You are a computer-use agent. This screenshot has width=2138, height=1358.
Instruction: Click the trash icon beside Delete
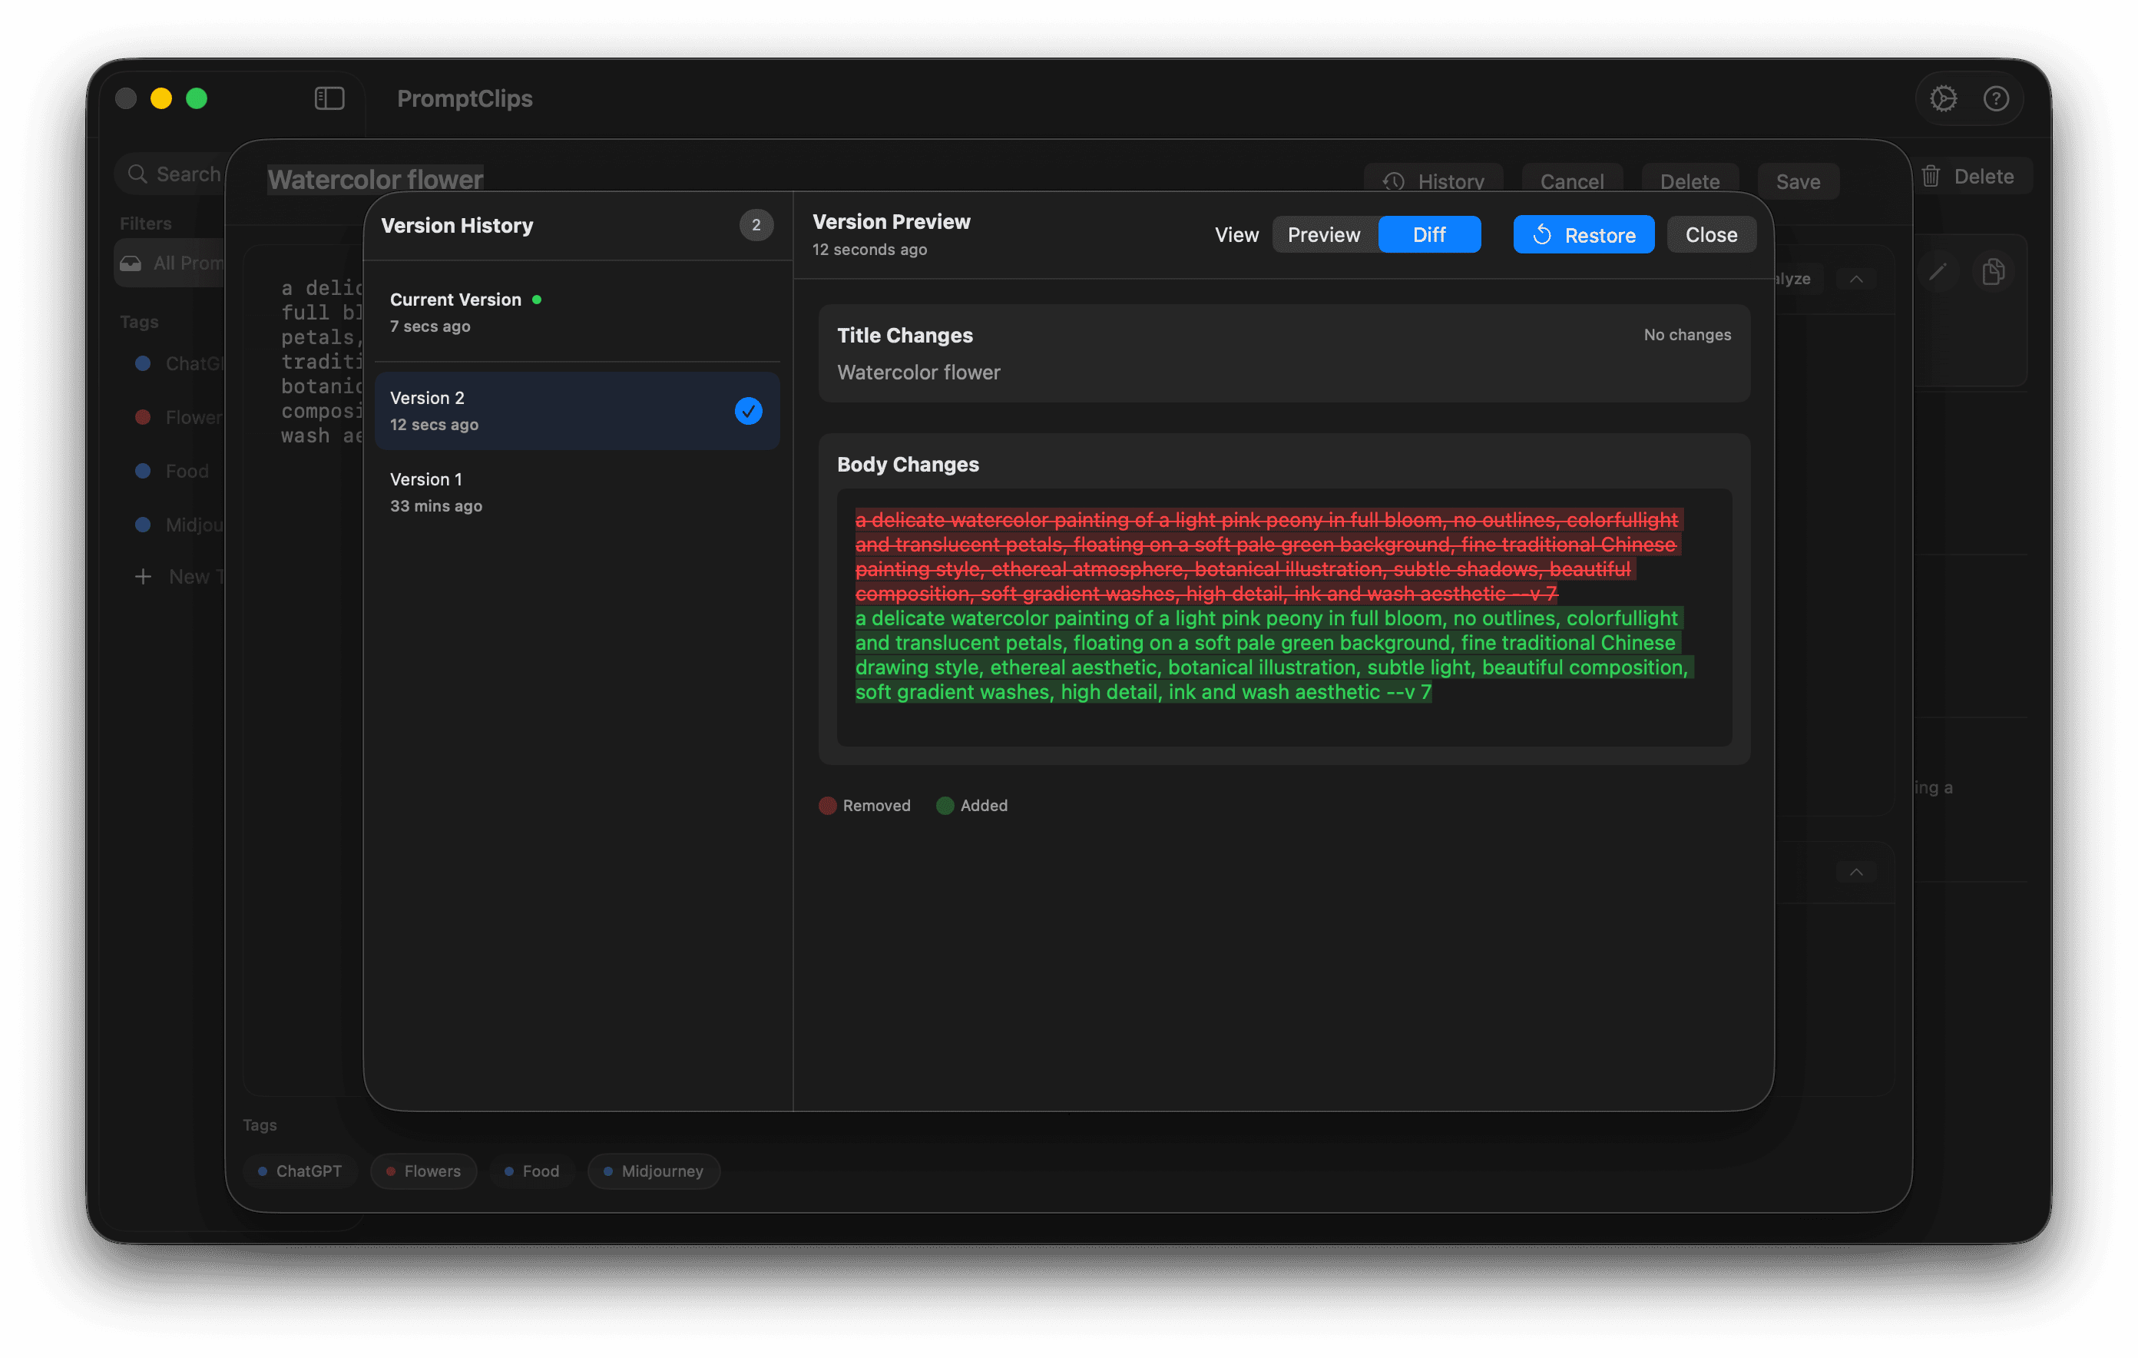tap(1931, 176)
